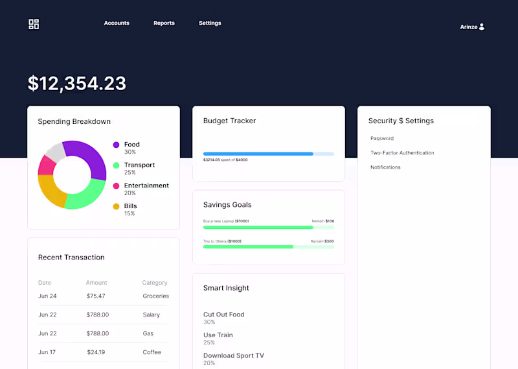The width and height of the screenshot is (518, 369).
Task: Select the purple Food legend dot
Action: tap(117, 145)
